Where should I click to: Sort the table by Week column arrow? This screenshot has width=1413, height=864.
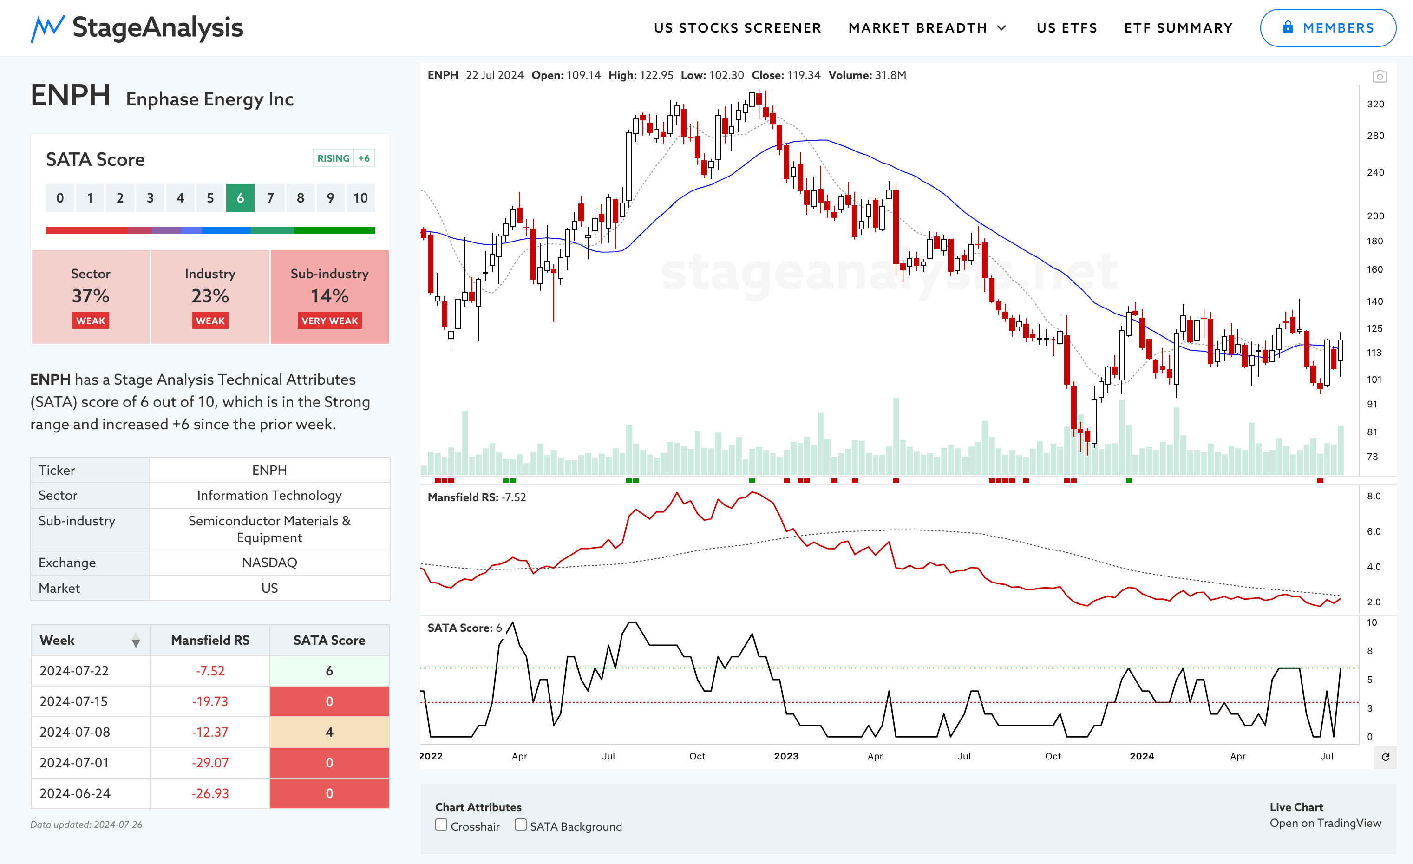pyautogui.click(x=135, y=641)
